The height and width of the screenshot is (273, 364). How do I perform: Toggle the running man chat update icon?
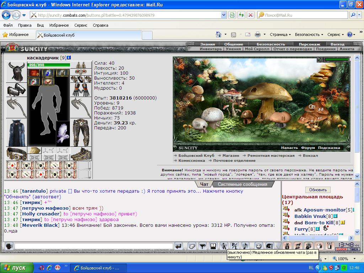pos(224,246)
